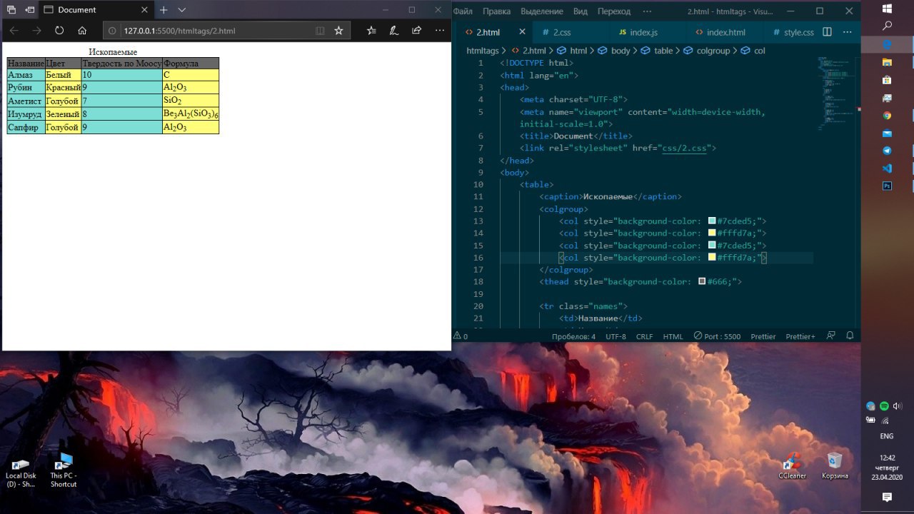Set the open Edge tabs aside
Screen dimensions: 914x514
[x=29, y=10]
